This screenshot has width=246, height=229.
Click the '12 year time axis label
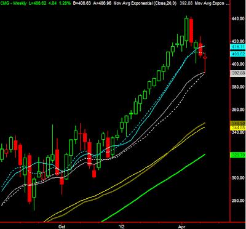pos(122,227)
